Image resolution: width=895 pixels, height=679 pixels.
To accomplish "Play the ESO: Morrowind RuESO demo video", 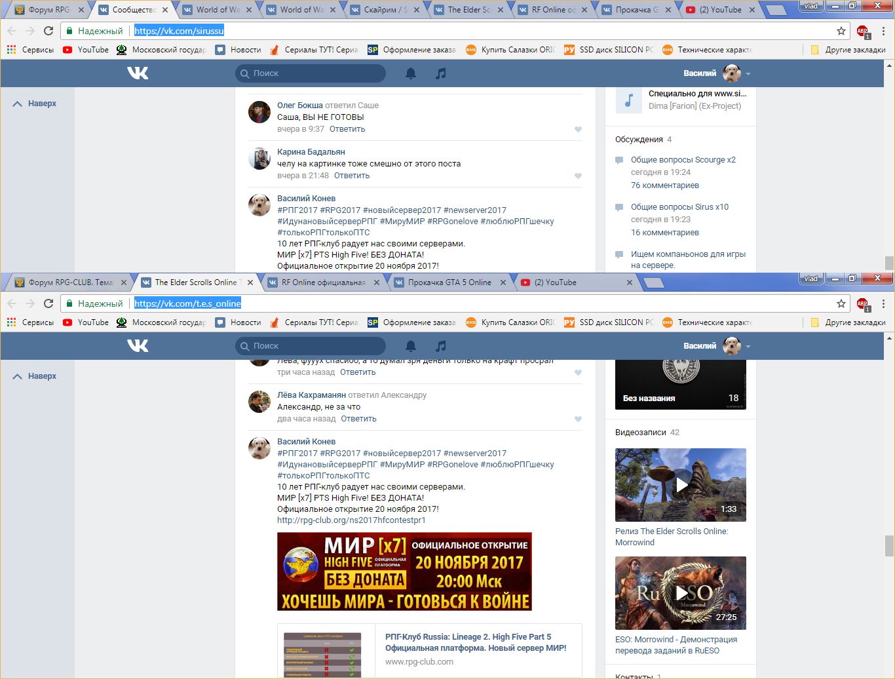I will [x=681, y=593].
